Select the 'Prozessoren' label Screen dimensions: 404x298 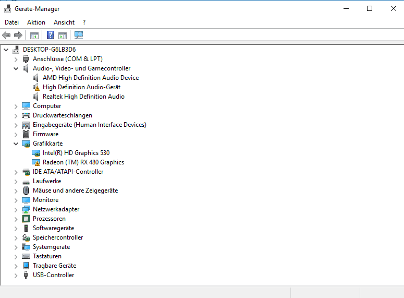click(49, 219)
